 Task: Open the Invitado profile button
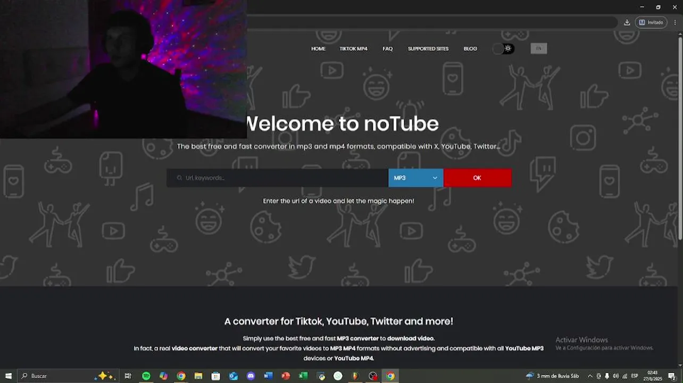point(651,22)
